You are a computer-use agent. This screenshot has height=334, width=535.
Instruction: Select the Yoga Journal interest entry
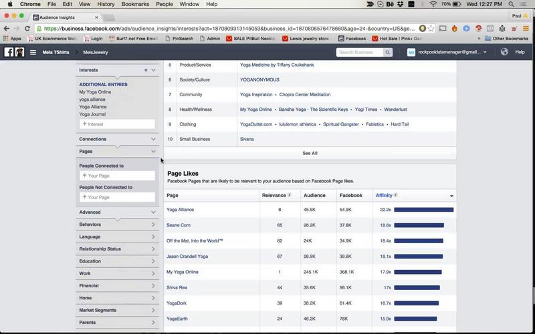(x=92, y=114)
